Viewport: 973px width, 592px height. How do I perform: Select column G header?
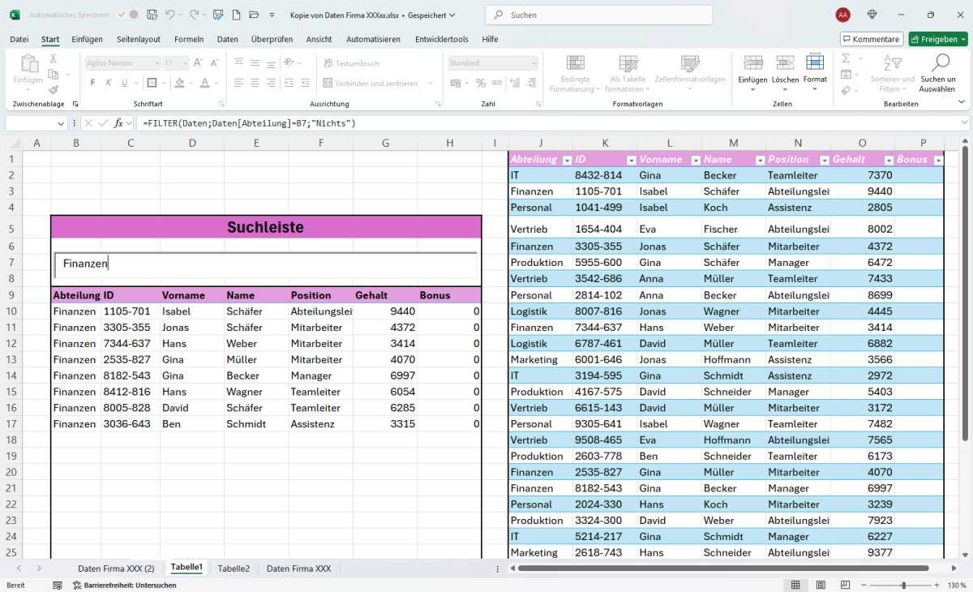pos(386,143)
